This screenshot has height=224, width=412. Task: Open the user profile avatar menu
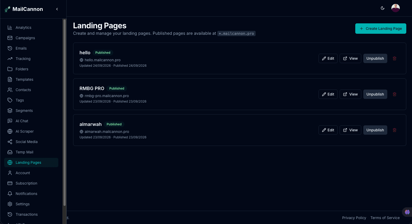[x=396, y=8]
